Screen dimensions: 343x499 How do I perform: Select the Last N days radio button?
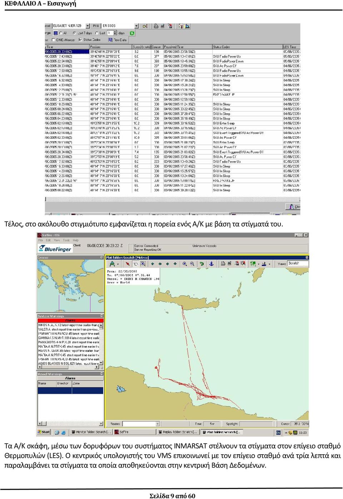(97, 33)
